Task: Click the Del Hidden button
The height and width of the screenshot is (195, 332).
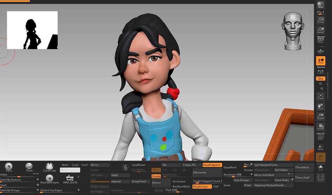Action: click(284, 170)
